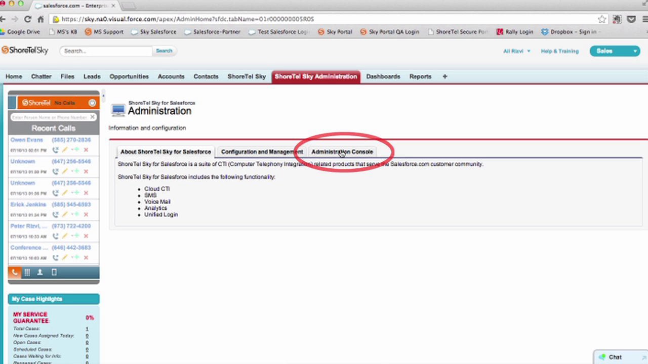
Task: Reload the page in the browser
Action: [27, 19]
